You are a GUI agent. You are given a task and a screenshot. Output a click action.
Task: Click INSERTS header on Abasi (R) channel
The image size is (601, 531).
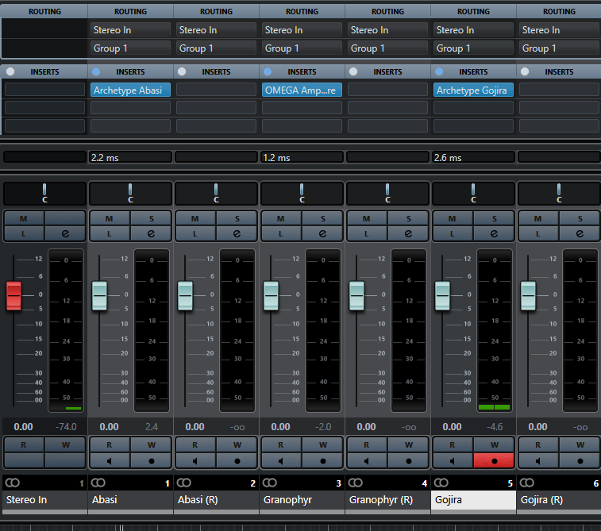pyautogui.click(x=216, y=71)
